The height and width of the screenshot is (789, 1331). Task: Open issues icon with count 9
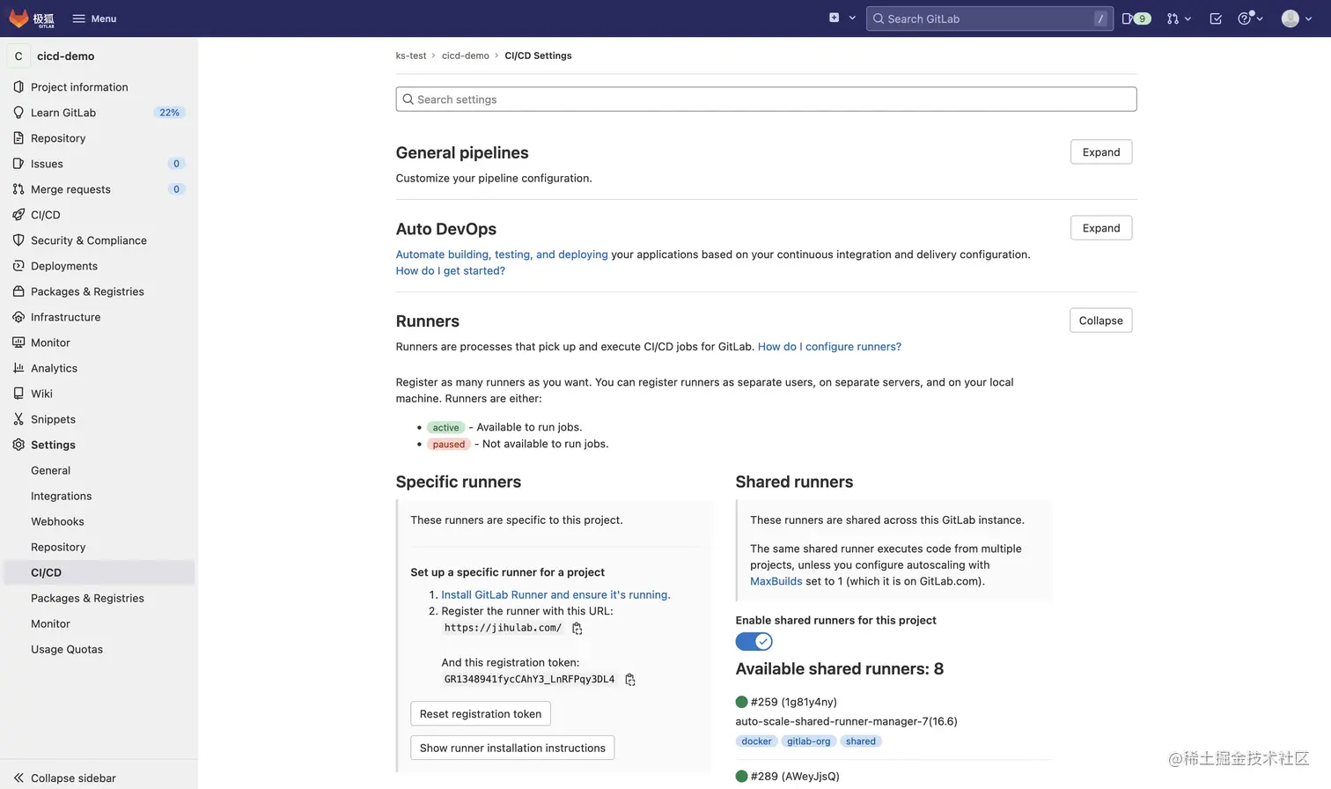pos(1136,18)
